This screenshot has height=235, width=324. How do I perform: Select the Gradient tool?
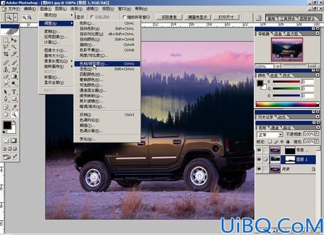point(14,76)
